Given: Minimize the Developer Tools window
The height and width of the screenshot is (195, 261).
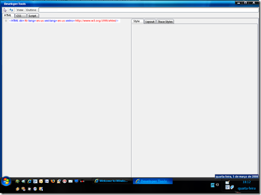Looking at the screenshot, I should point(239,3).
